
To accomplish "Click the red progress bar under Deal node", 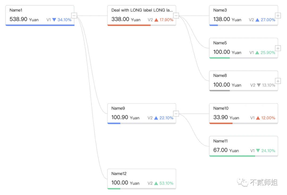I will pyautogui.click(x=129, y=25).
